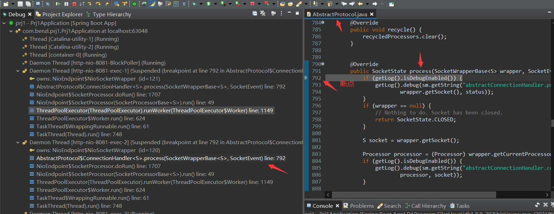Collapse the code fold at line 784

pos(323,22)
